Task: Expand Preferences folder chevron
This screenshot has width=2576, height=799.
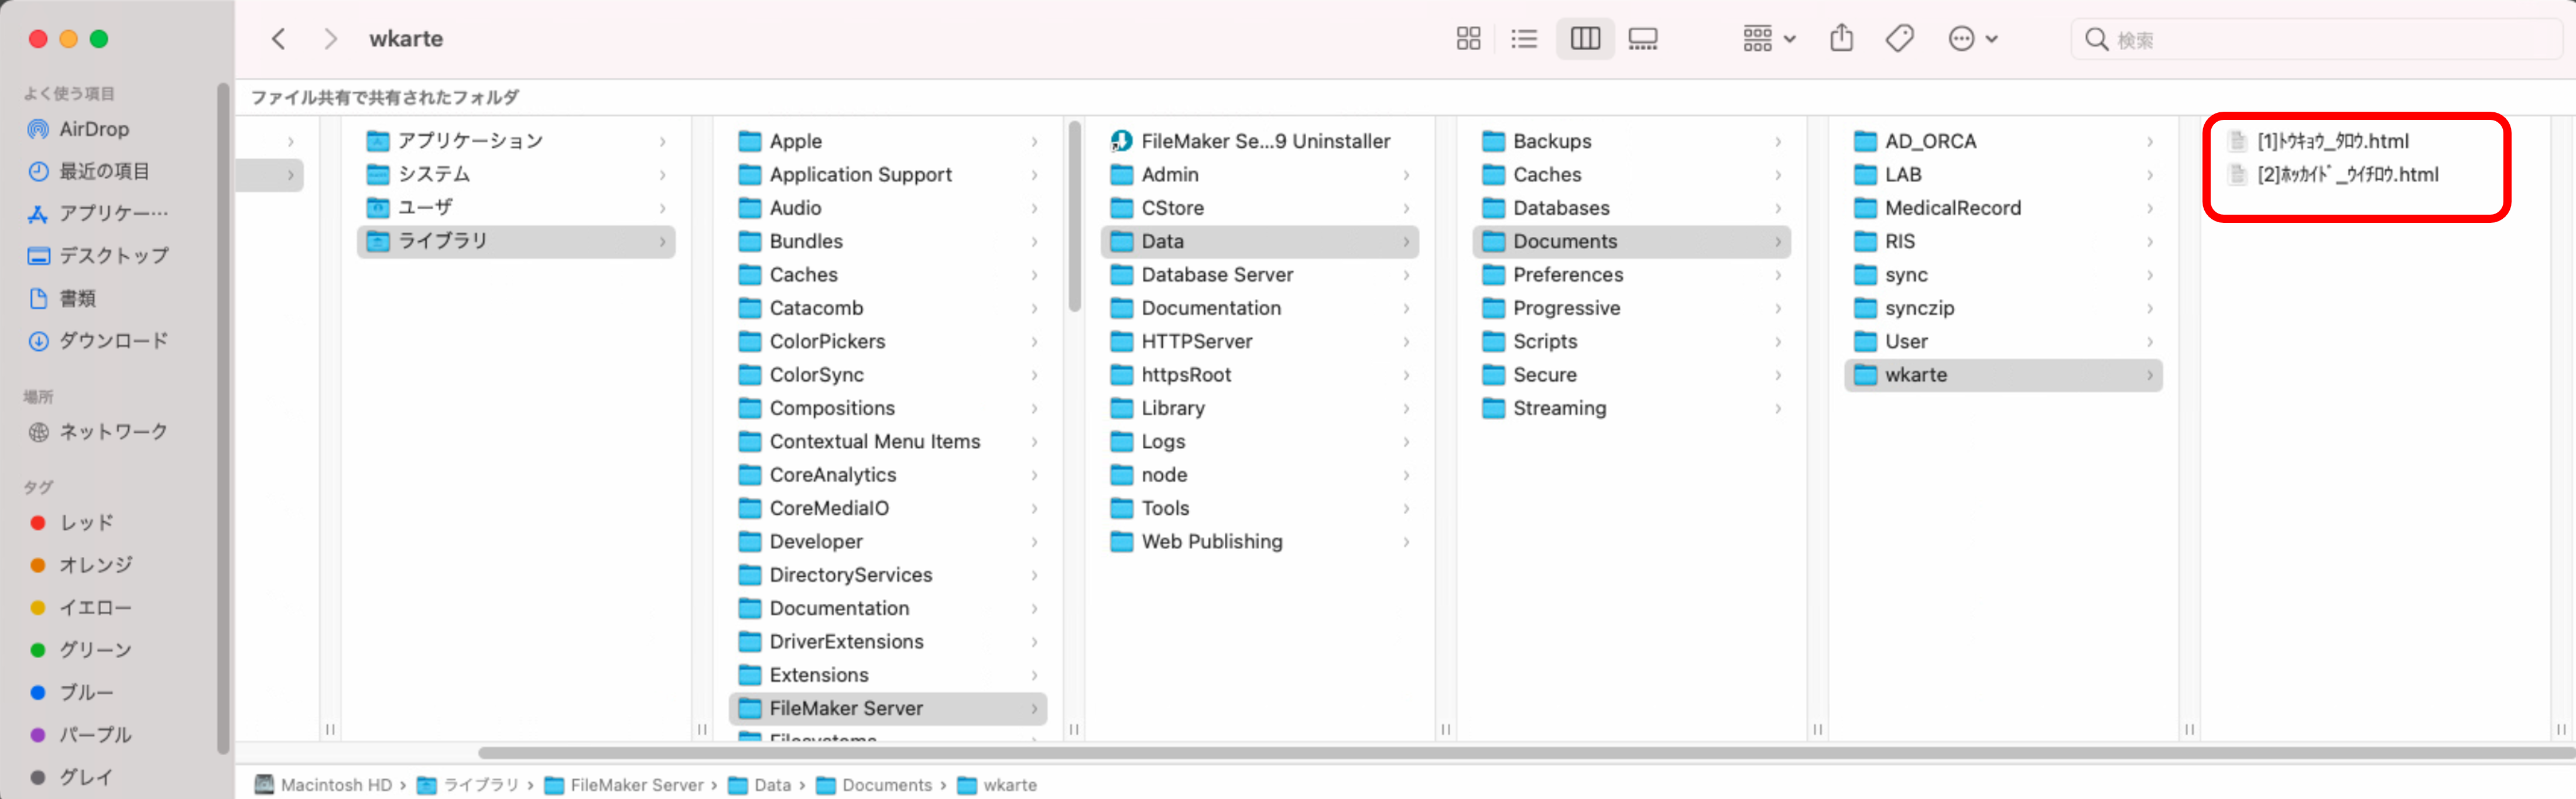Action: click(x=1778, y=275)
